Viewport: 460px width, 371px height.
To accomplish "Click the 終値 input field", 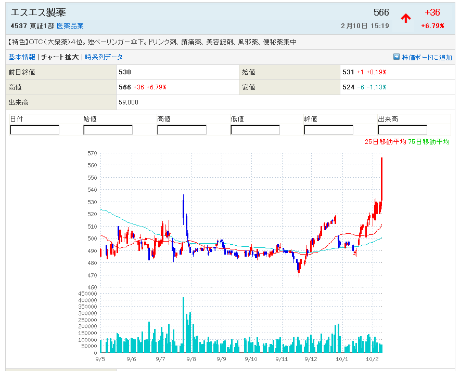I will [328, 129].
